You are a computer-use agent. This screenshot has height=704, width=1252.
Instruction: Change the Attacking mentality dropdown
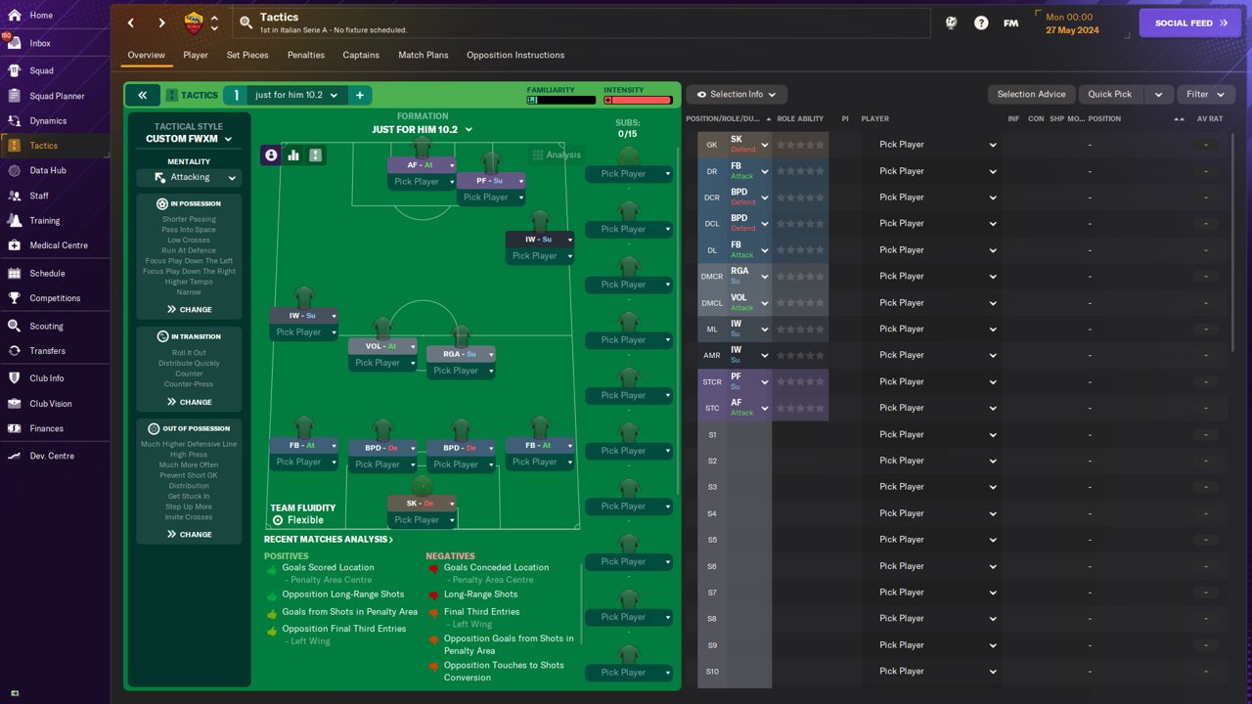pos(189,177)
